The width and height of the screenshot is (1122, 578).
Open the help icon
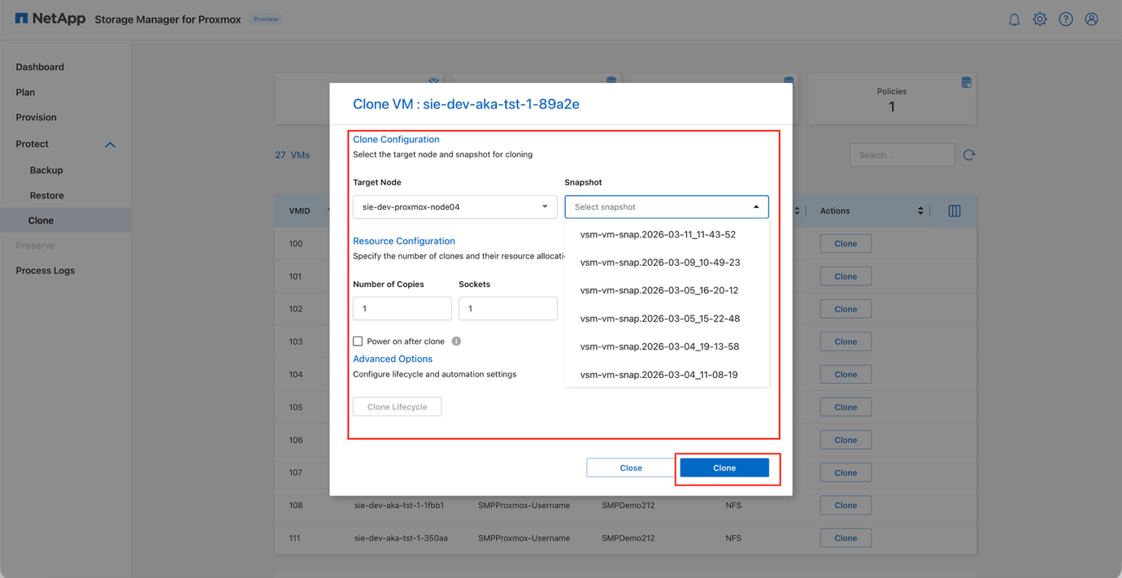pos(1066,19)
